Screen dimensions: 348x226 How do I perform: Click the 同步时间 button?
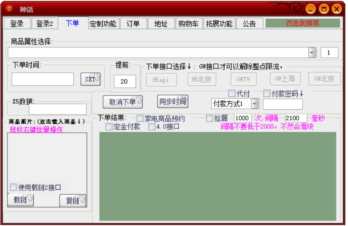pyautogui.click(x=172, y=102)
